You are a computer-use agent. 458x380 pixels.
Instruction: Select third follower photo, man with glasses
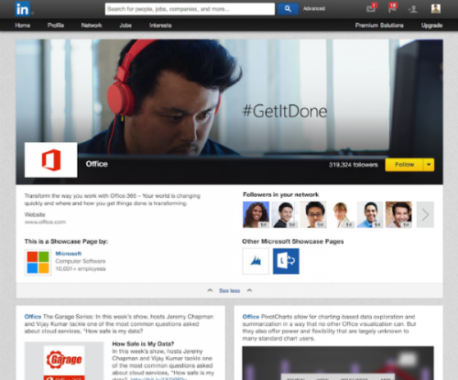pyautogui.click(x=313, y=214)
